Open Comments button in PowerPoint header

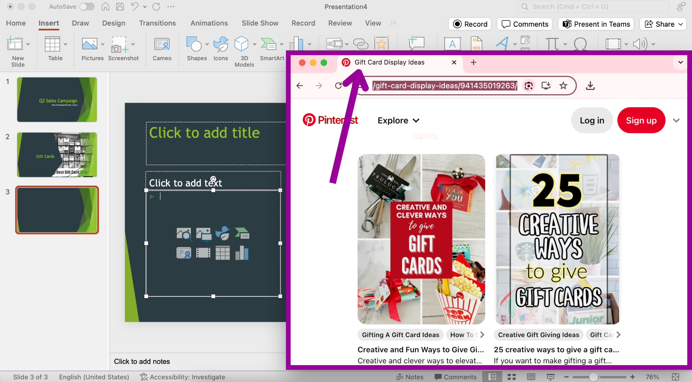point(525,24)
